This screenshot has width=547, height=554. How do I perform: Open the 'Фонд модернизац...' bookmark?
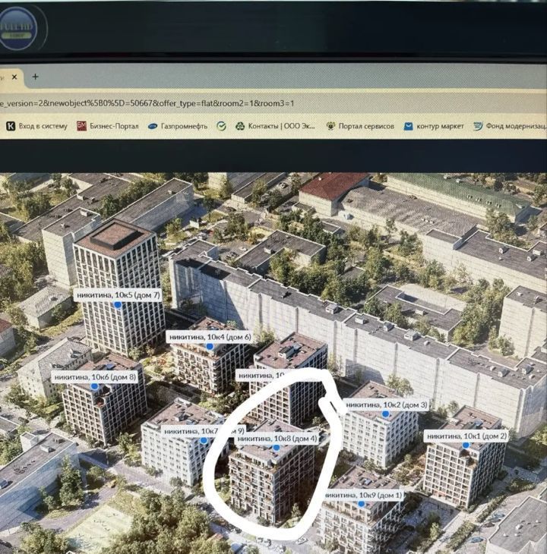click(509, 126)
